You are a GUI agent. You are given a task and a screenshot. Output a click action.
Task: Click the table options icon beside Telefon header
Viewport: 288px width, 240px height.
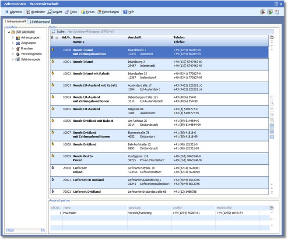tap(271, 38)
